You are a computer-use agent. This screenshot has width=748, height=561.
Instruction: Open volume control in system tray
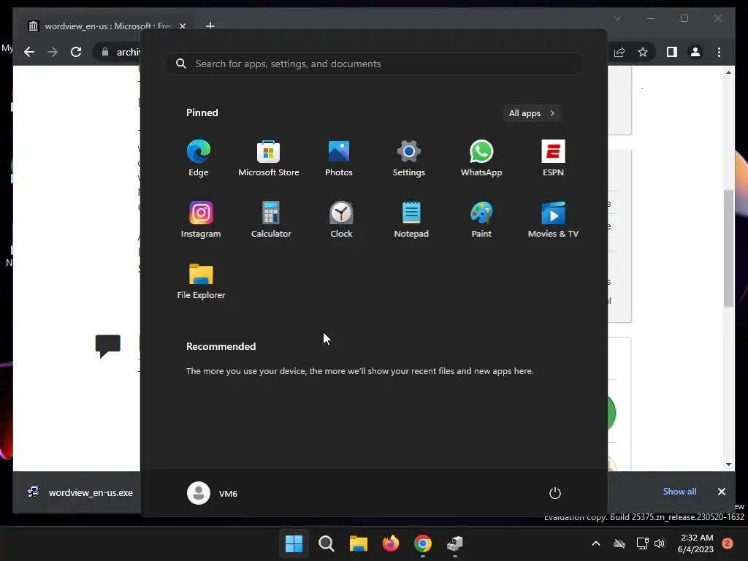(x=660, y=543)
